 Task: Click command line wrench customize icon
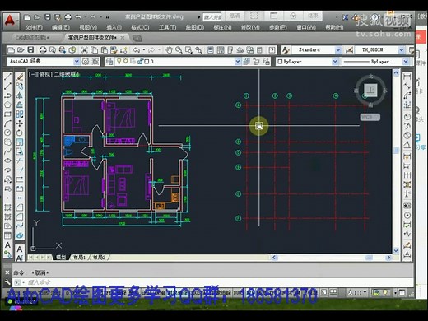[x=7, y=282]
